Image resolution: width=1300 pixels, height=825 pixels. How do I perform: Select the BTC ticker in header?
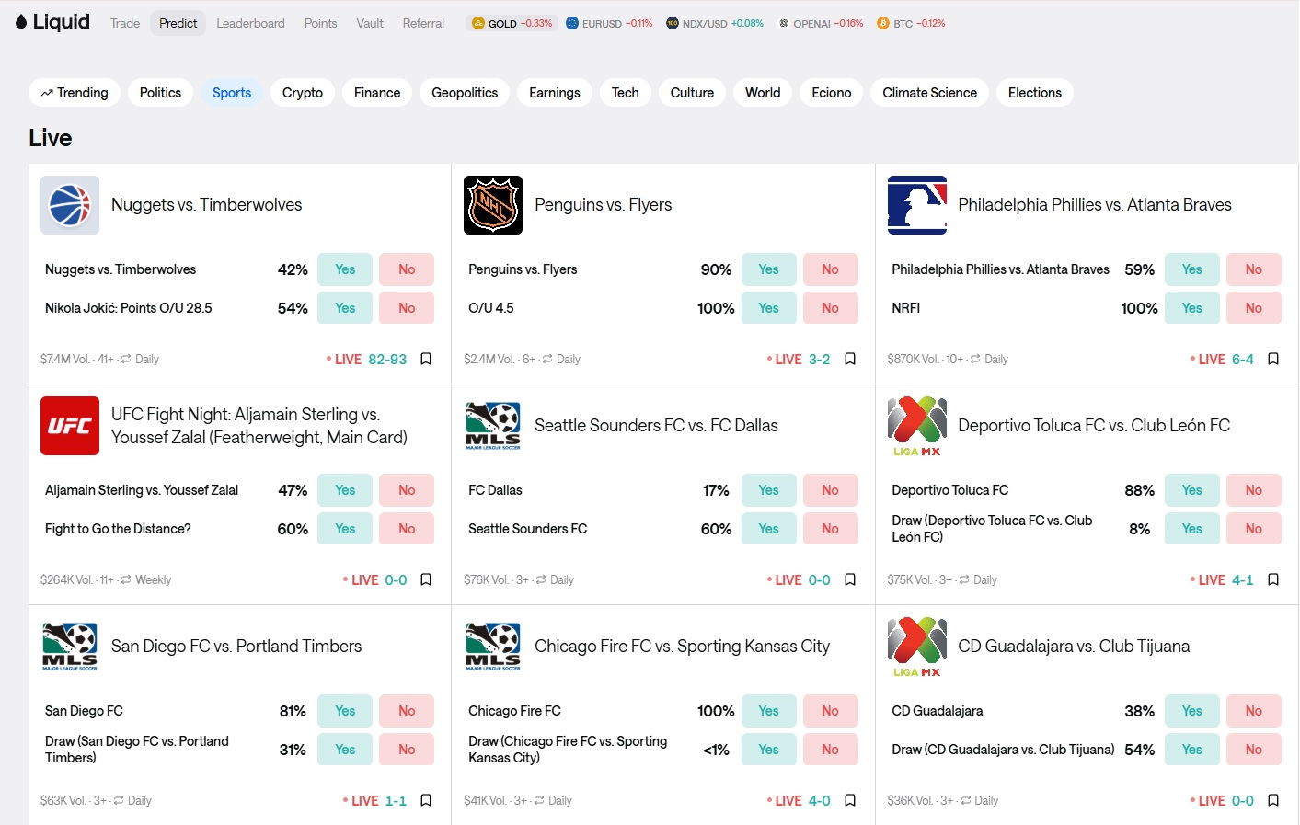911,23
